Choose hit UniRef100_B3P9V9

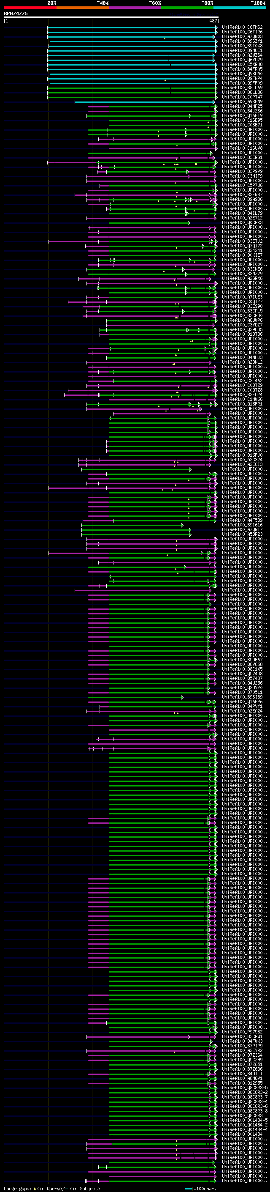coord(242,172)
